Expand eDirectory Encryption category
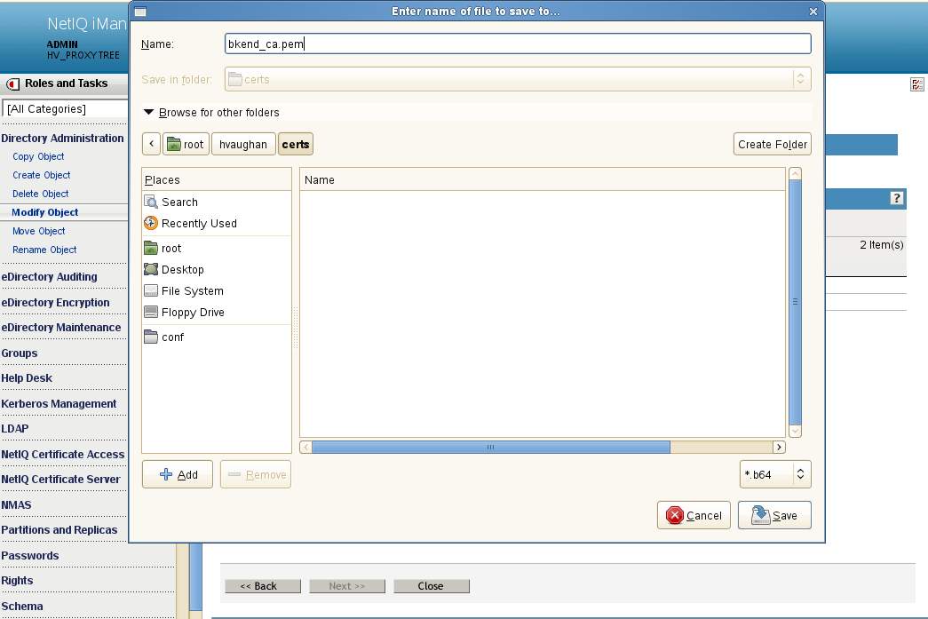Screen dimensions: 928x619 coord(55,303)
